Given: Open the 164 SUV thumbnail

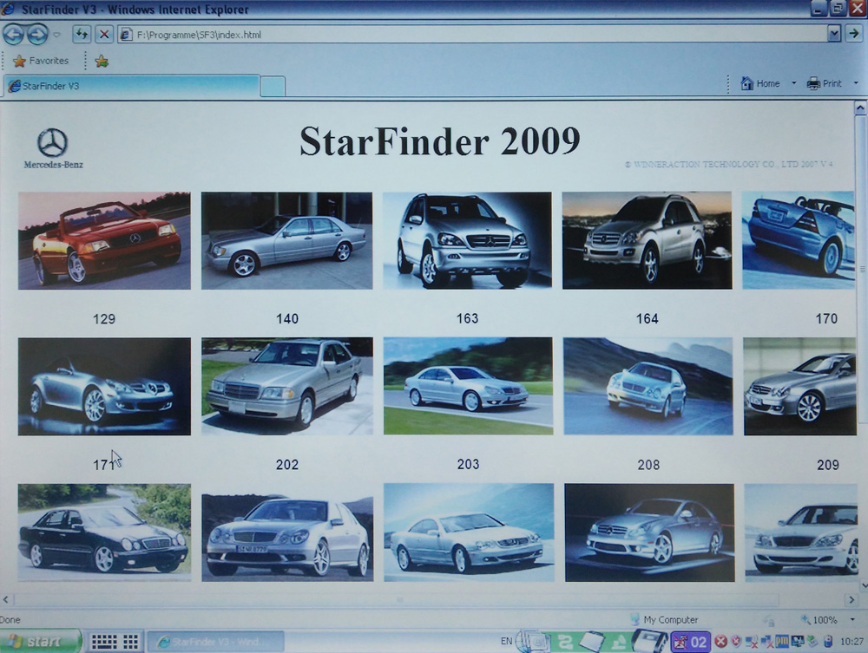Looking at the screenshot, I should click(648, 240).
